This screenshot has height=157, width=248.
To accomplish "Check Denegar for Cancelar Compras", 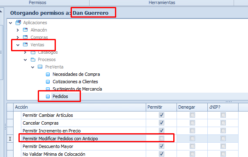I will tap(192, 123).
